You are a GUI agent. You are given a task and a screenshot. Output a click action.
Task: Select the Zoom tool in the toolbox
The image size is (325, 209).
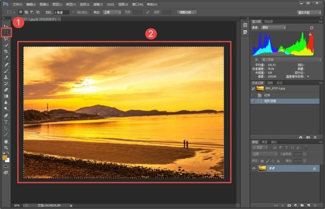click(6, 147)
